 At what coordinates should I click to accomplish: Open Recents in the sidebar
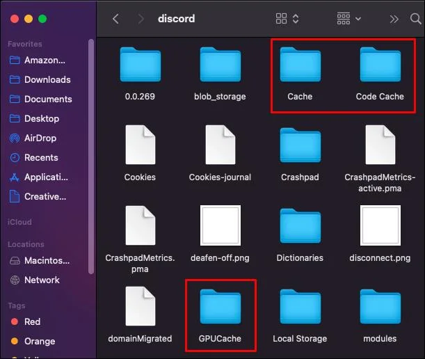[33, 157]
